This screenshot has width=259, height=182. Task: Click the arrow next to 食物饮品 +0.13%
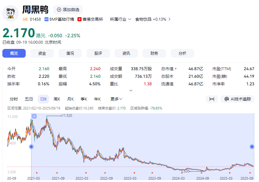click(x=169, y=20)
